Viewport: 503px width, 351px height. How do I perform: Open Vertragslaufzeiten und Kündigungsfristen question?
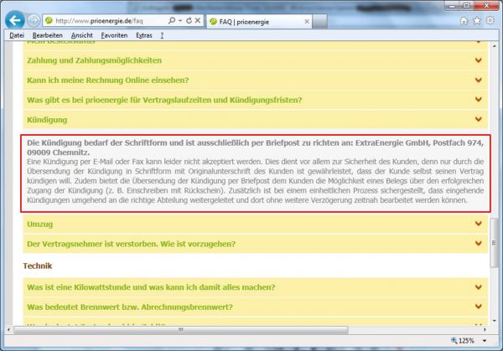pyautogui.click(x=164, y=100)
